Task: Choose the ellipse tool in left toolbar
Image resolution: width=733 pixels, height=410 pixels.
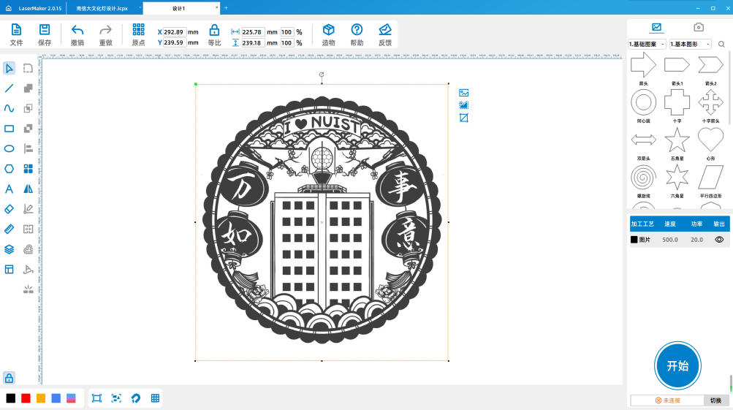Action: coord(10,148)
